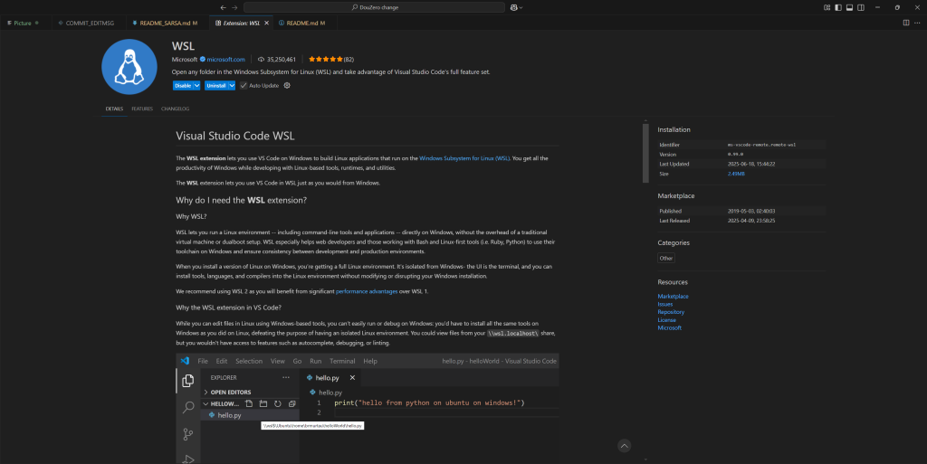The width and height of the screenshot is (927, 464).
Task: Click the Uninstall button
Action: (215, 85)
